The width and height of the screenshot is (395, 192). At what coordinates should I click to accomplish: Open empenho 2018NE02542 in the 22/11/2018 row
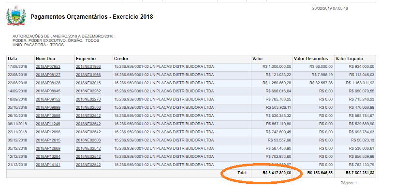[88, 132]
